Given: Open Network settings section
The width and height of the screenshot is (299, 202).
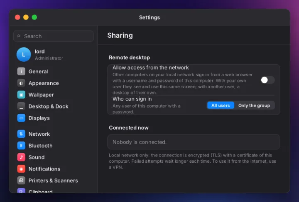Looking at the screenshot, I should click(x=39, y=134).
